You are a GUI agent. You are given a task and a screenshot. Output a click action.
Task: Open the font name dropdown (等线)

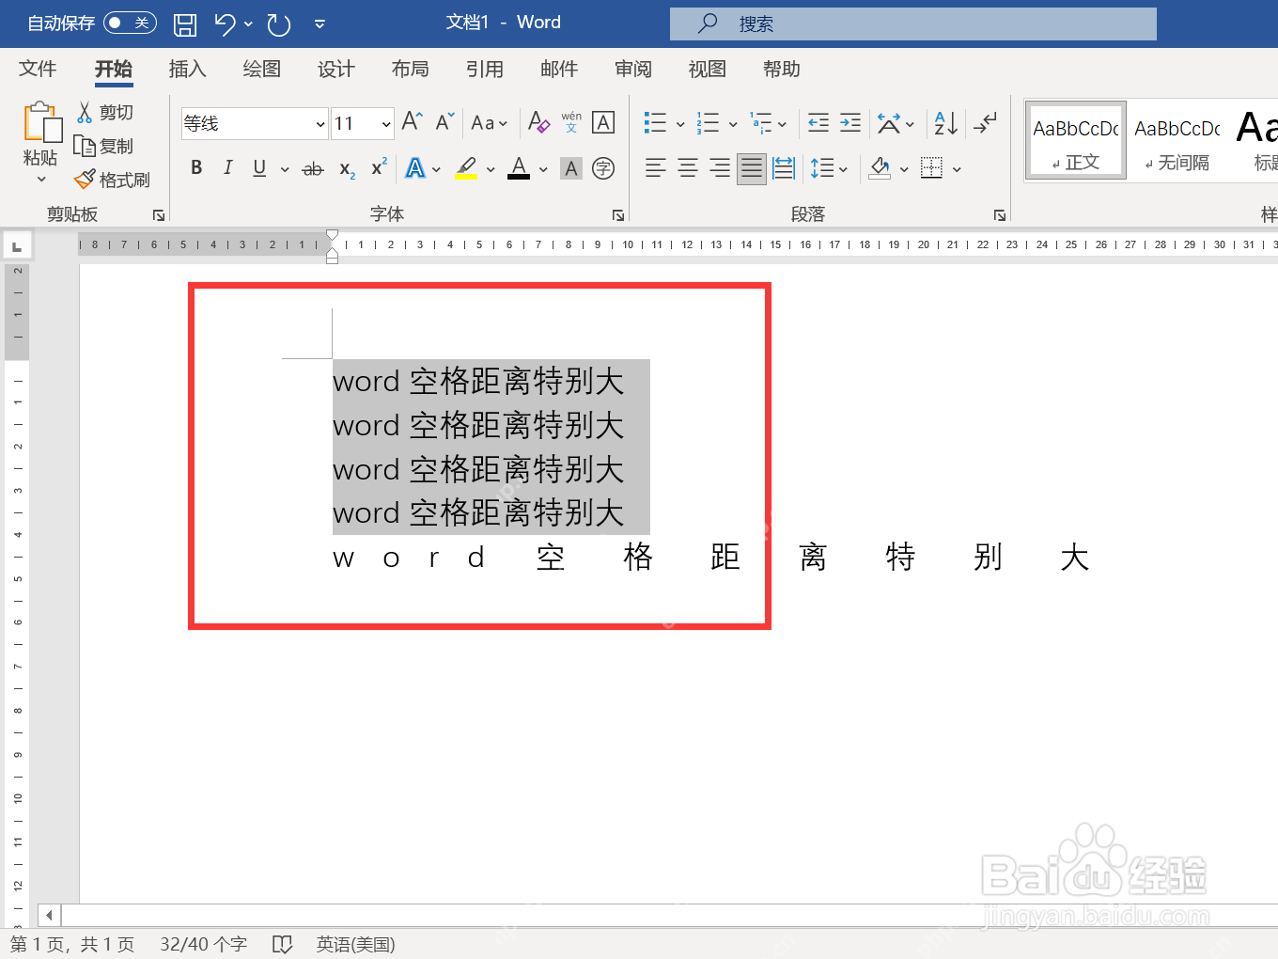point(319,123)
